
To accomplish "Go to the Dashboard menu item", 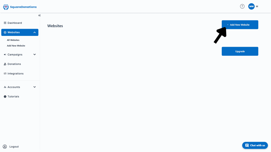I will [20, 23].
